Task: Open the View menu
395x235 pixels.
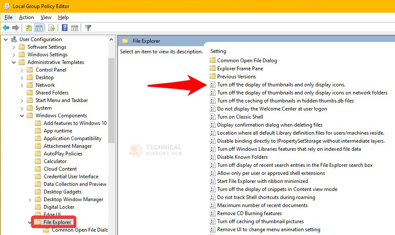Action: point(46,17)
